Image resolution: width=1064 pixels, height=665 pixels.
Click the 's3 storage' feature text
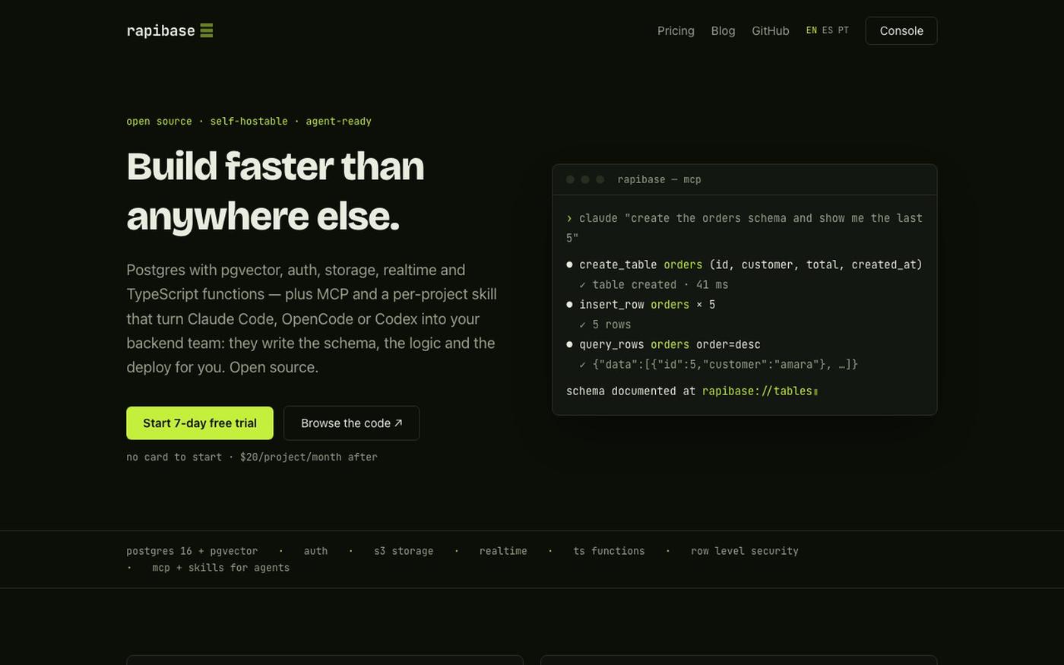404,551
